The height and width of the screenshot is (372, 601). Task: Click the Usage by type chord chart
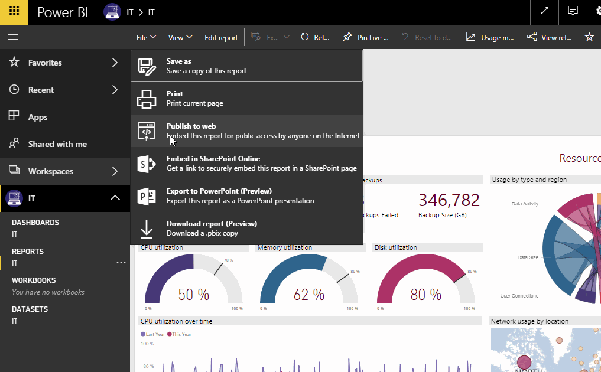pos(571,249)
